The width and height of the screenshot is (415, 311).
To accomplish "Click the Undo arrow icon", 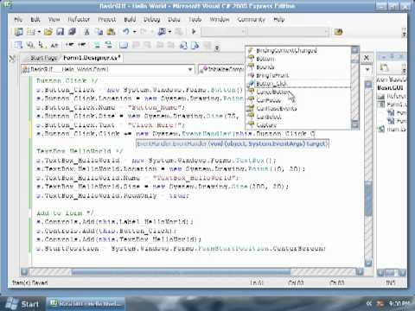I will (x=126, y=32).
